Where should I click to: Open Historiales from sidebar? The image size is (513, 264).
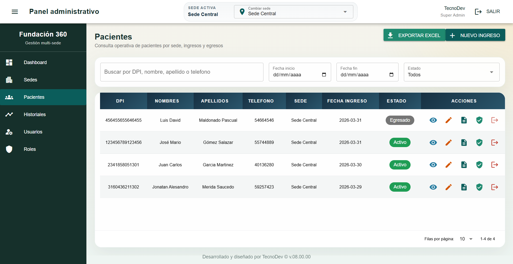point(35,115)
